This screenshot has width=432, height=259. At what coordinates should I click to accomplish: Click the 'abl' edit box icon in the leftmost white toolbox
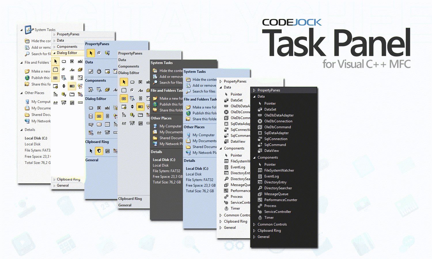pos(80,61)
